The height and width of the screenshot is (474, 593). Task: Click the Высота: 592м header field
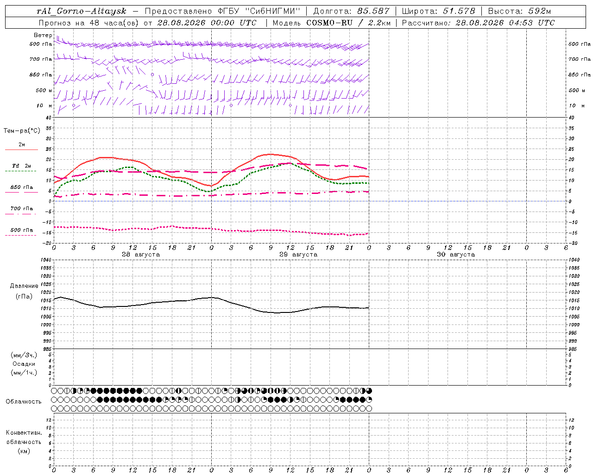[519, 11]
